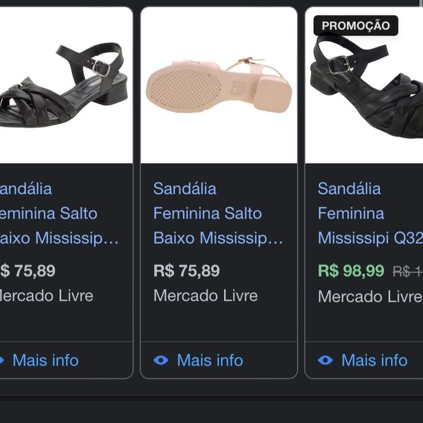Click the green R$ 98,99 promotional price
The width and height of the screenshot is (423, 423).
coord(351,271)
